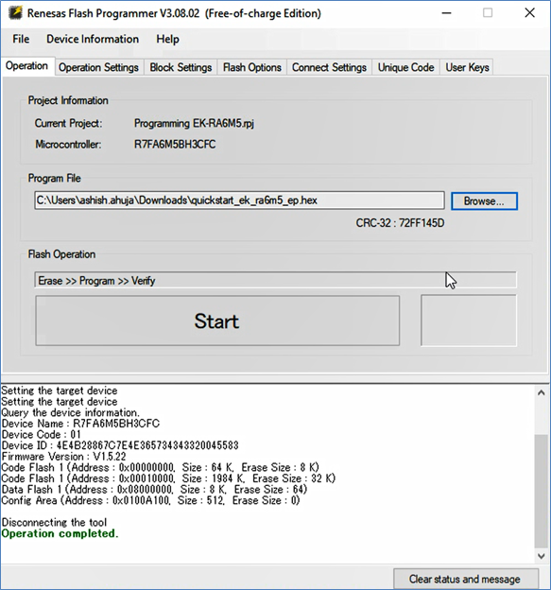The image size is (551, 590).
Task: Click the Query the device information line
Action: pos(70,412)
